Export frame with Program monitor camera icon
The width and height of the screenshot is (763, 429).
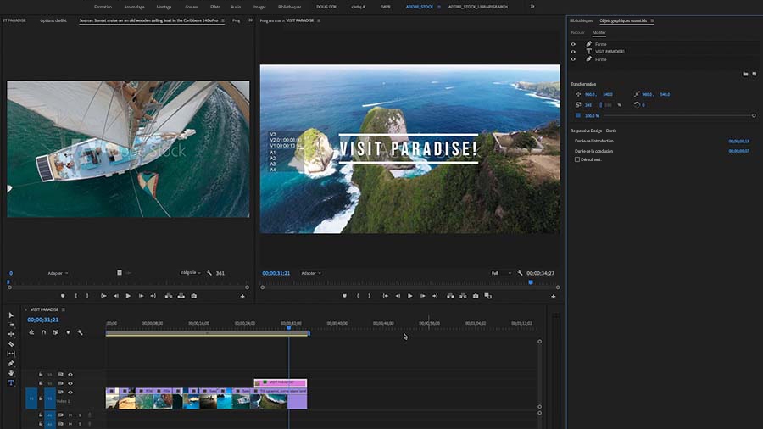(x=475, y=296)
